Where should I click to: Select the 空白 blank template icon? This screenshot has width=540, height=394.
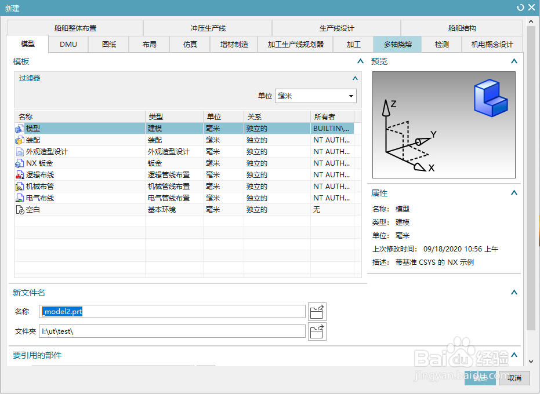[x=19, y=209]
